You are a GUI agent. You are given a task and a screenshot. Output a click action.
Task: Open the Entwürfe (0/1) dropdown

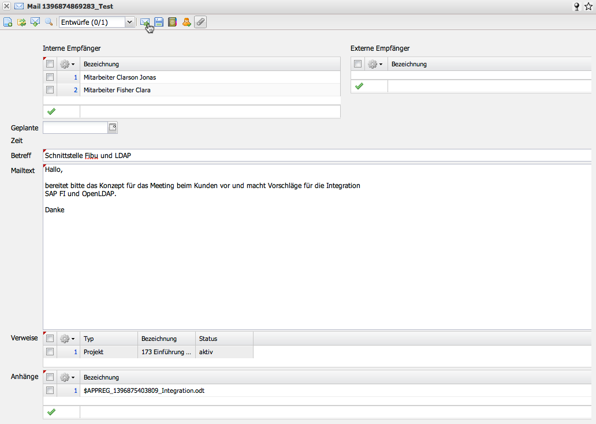click(129, 22)
